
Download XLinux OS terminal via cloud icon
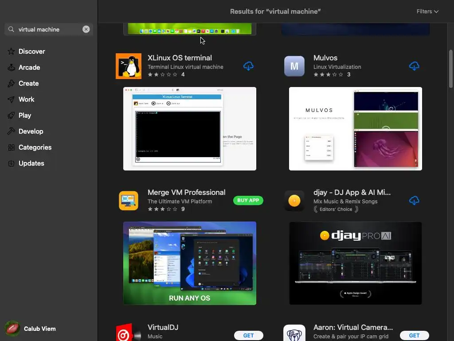(248, 66)
